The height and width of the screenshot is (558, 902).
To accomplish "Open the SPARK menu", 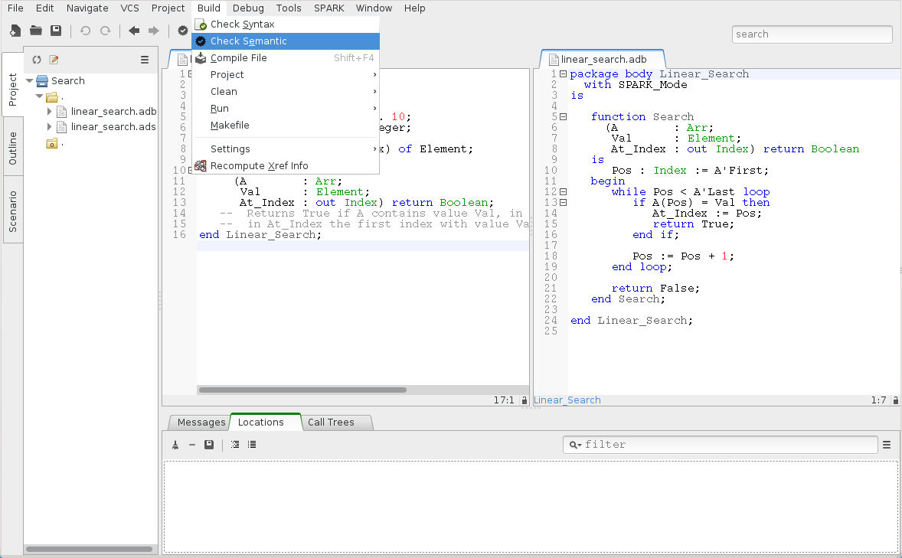I will coord(329,8).
